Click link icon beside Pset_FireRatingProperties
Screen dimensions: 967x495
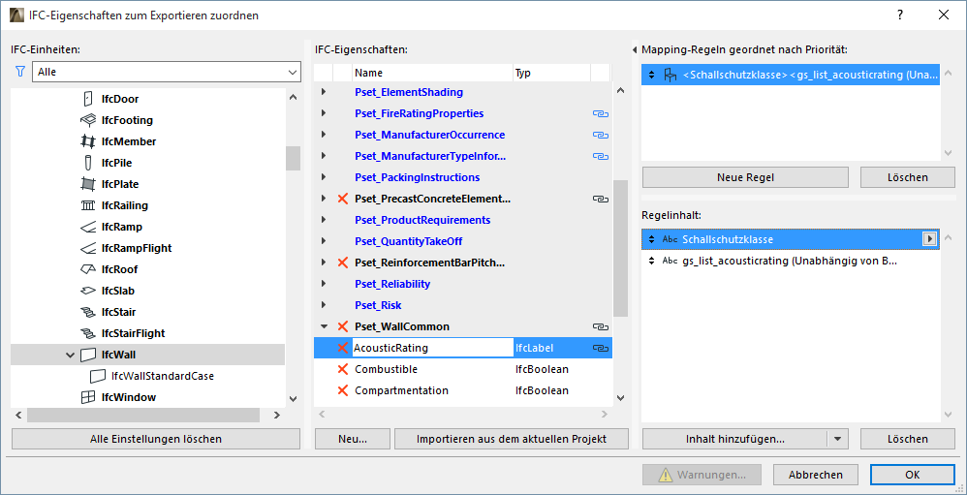pyautogui.click(x=600, y=113)
